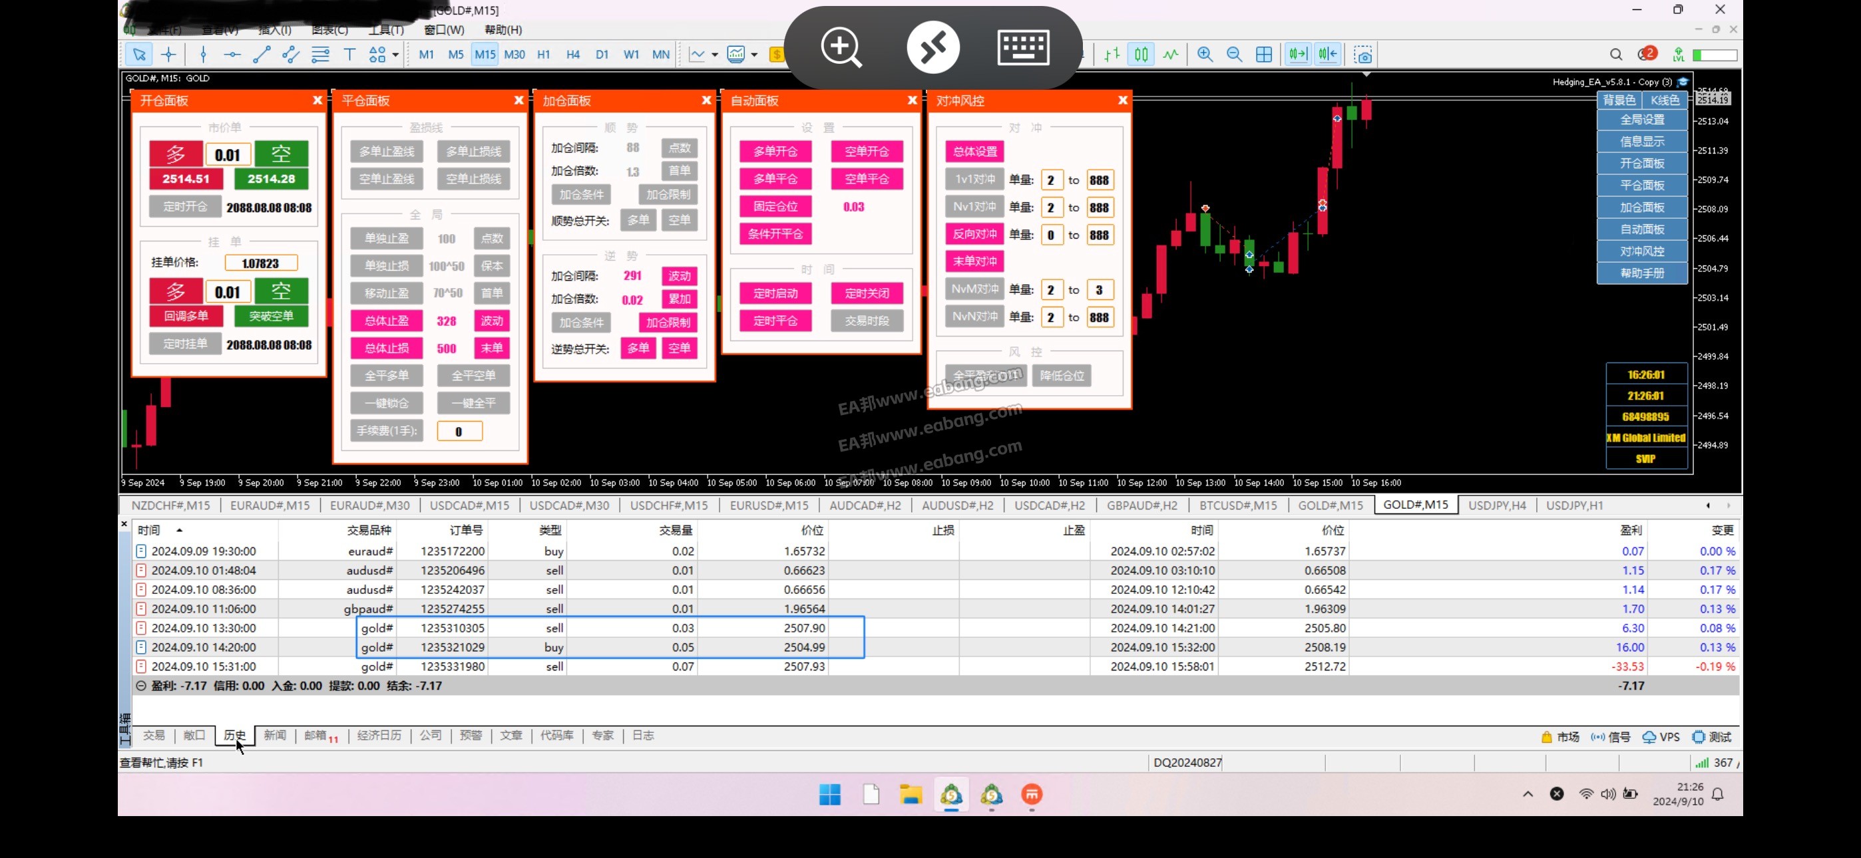Screen dimensions: 1861x858
Task: Toggle 空单开仓 in 自动面板
Action: [867, 151]
